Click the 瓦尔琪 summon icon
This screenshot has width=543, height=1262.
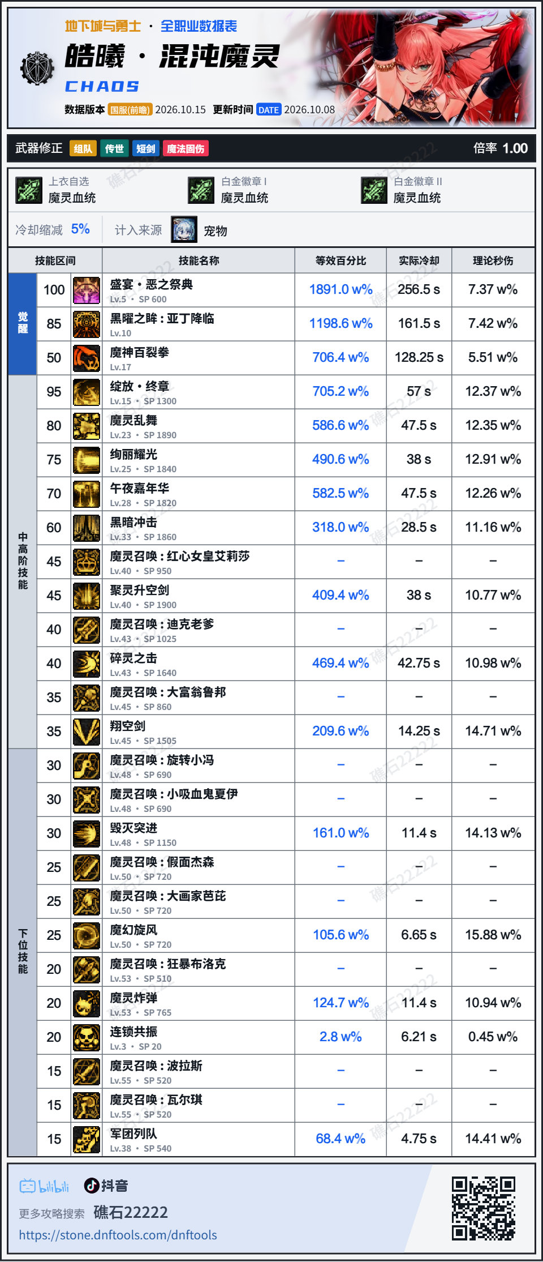(x=87, y=1105)
